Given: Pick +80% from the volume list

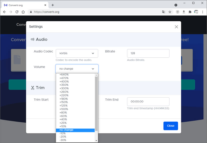Looking at the screenshot, I should 75,113.
